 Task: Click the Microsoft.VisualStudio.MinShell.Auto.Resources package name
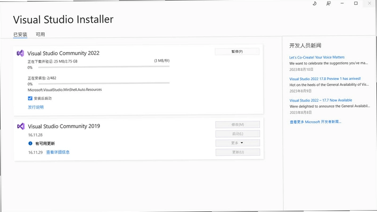tap(65, 90)
